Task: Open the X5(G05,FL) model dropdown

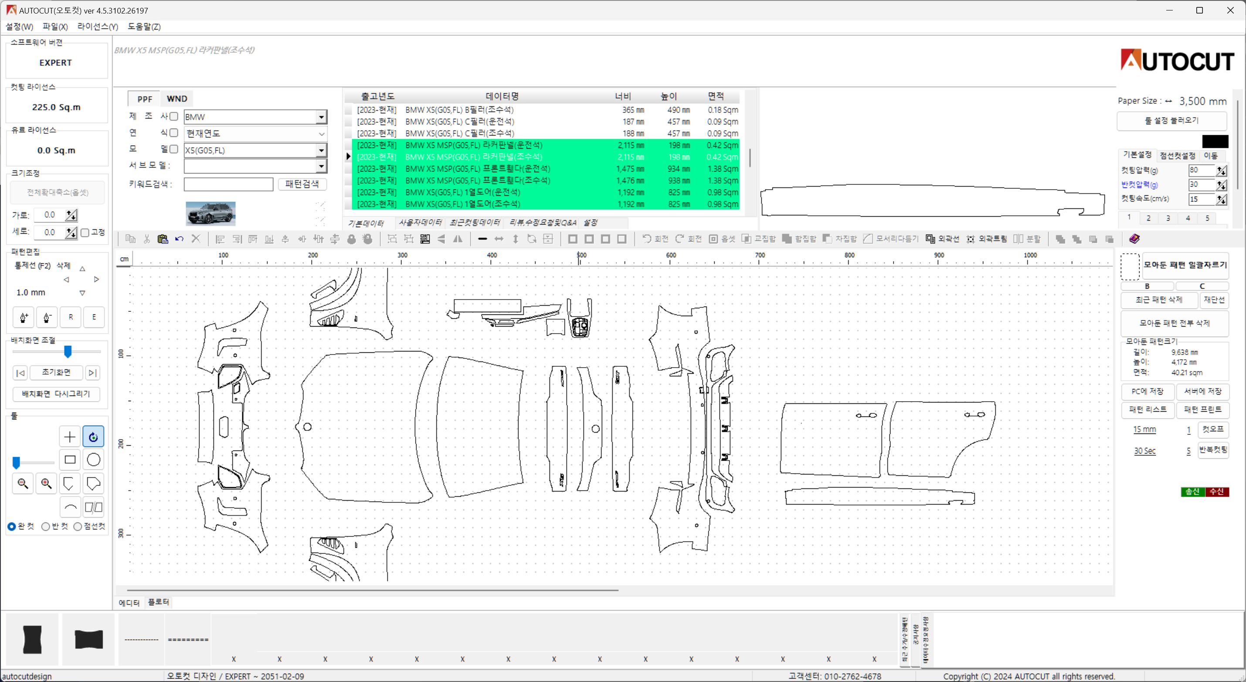Action: point(321,150)
